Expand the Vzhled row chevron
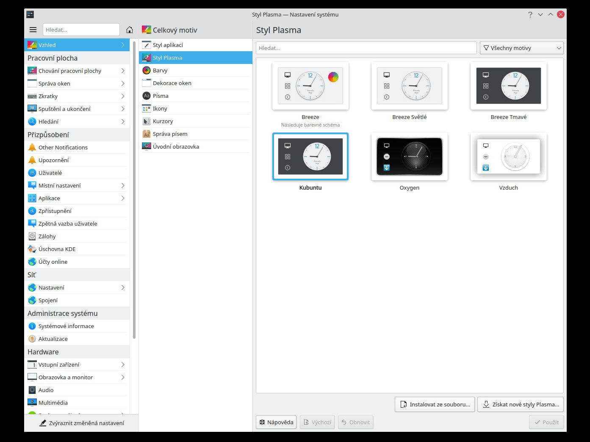The height and width of the screenshot is (442, 590). tap(123, 45)
